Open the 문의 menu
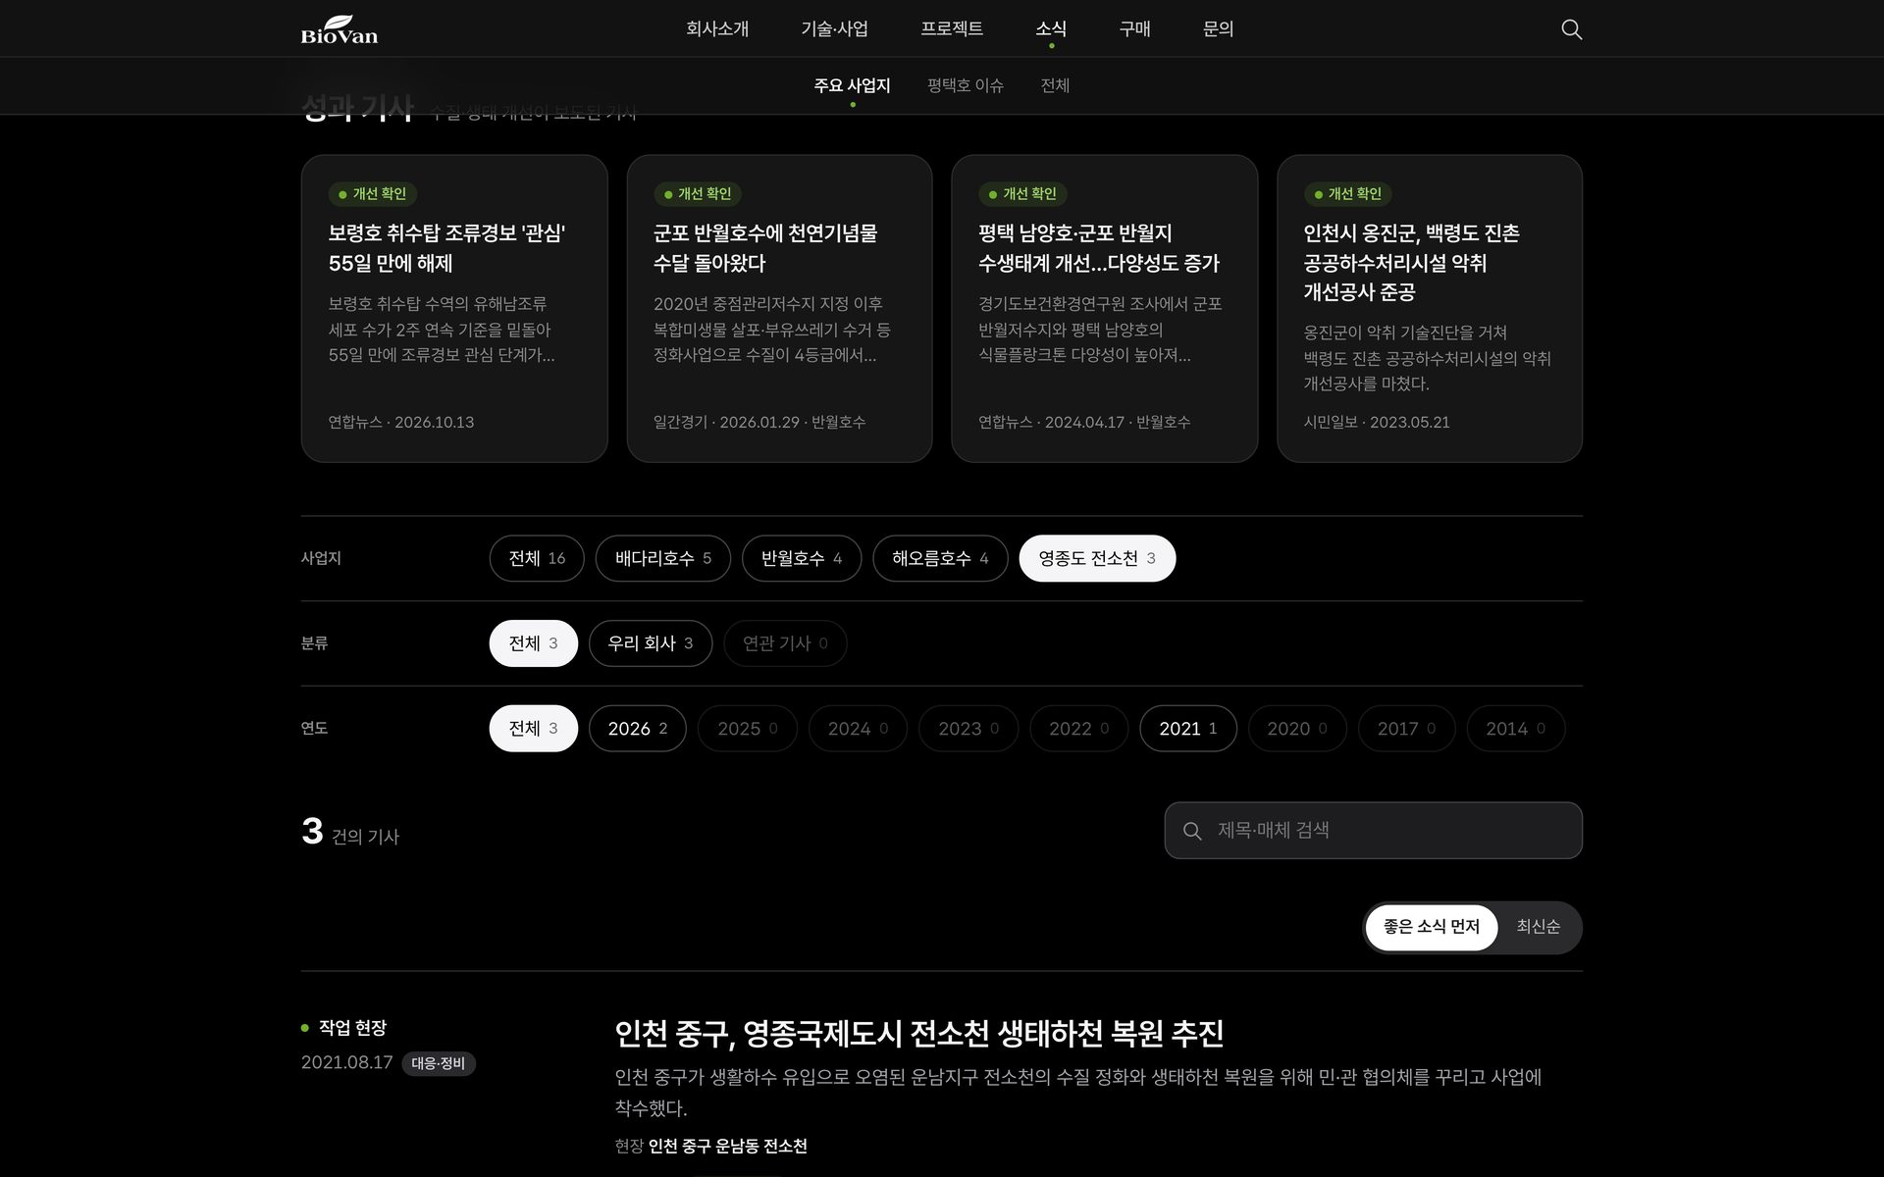 click(x=1218, y=29)
